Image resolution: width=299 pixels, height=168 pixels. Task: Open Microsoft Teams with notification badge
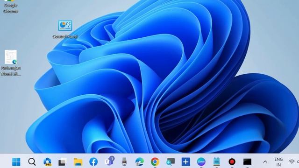point(109,161)
